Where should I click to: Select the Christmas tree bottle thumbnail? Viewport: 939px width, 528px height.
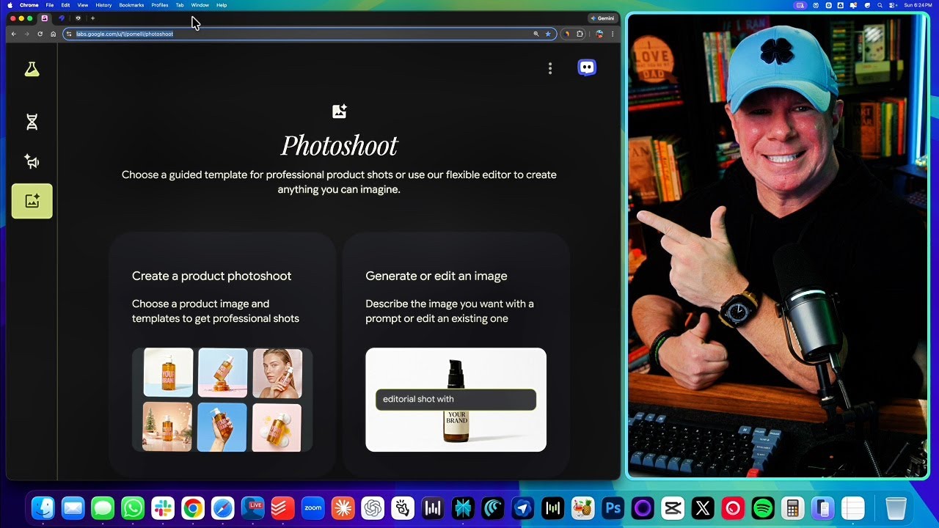[x=168, y=427]
